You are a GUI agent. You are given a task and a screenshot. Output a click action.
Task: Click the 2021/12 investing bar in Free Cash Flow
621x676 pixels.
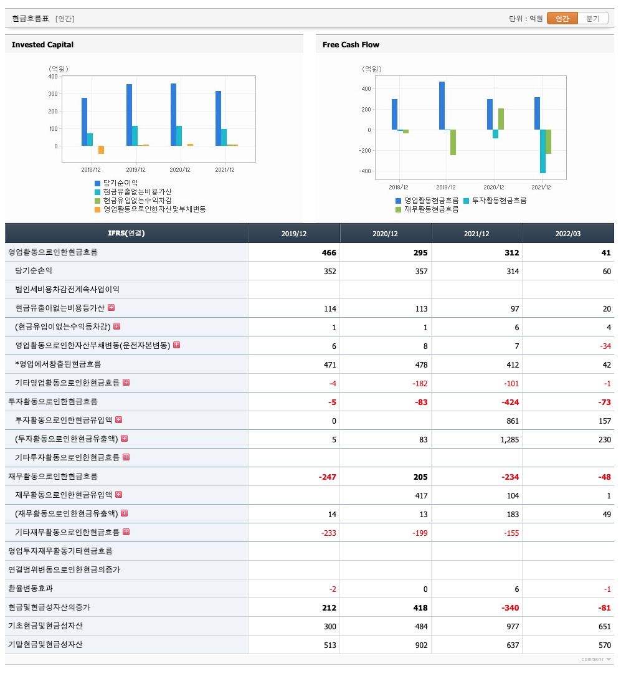(x=543, y=151)
